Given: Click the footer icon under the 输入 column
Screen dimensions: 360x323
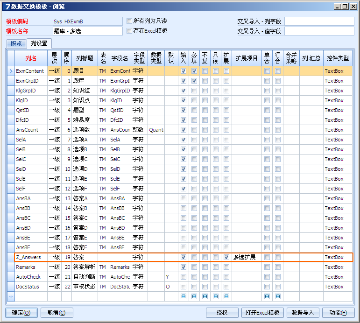Looking at the screenshot, I should tap(184, 296).
